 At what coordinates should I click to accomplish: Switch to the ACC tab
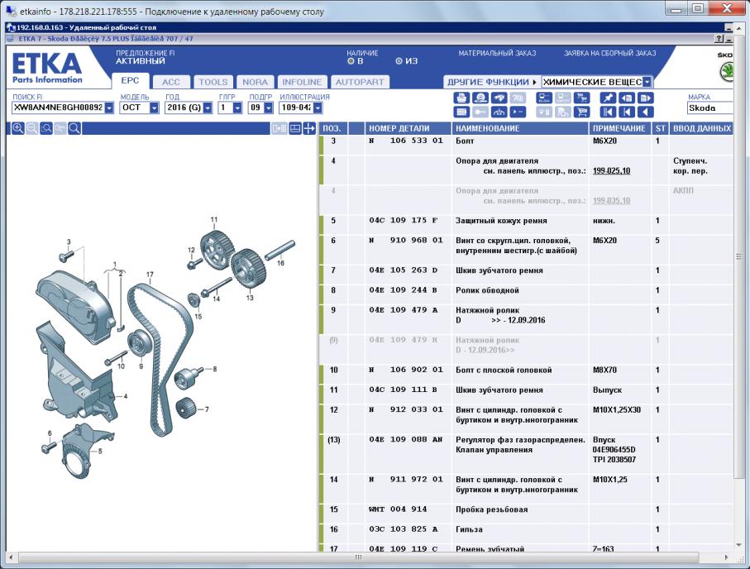click(171, 83)
